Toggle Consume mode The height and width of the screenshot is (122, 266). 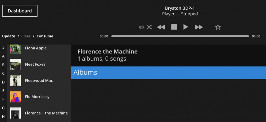[x=45, y=36]
